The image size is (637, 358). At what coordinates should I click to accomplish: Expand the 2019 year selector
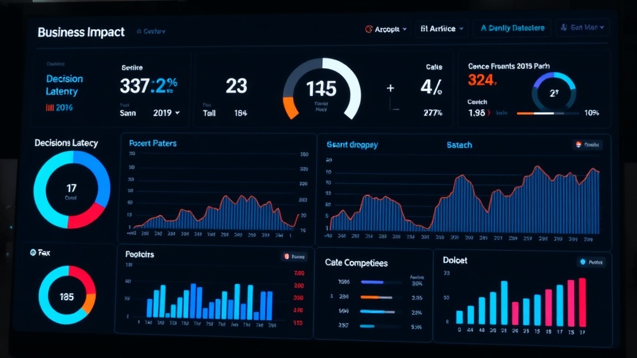coord(166,113)
